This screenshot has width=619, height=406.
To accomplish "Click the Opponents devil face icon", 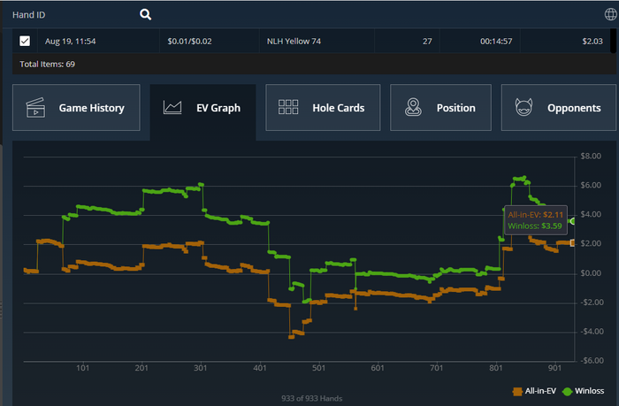I will [x=523, y=107].
